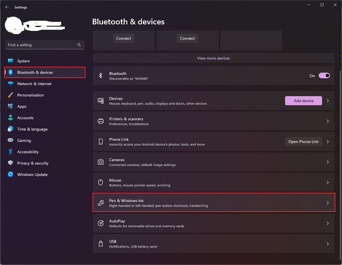342x265 pixels.
Task: Click the Accessibility icon in sidebar
Action: point(10,152)
